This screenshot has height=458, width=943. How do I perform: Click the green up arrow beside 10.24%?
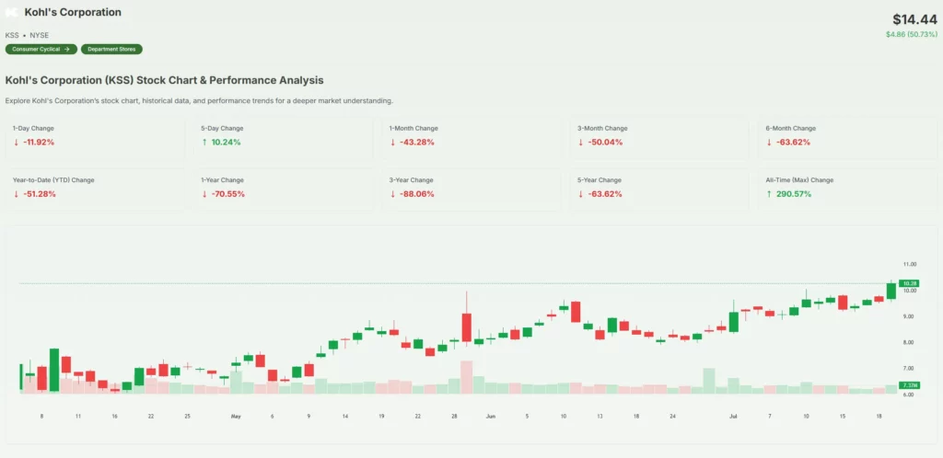(204, 143)
